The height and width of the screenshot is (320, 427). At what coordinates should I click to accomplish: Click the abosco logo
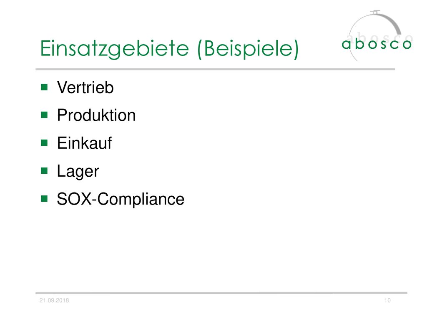377,35
